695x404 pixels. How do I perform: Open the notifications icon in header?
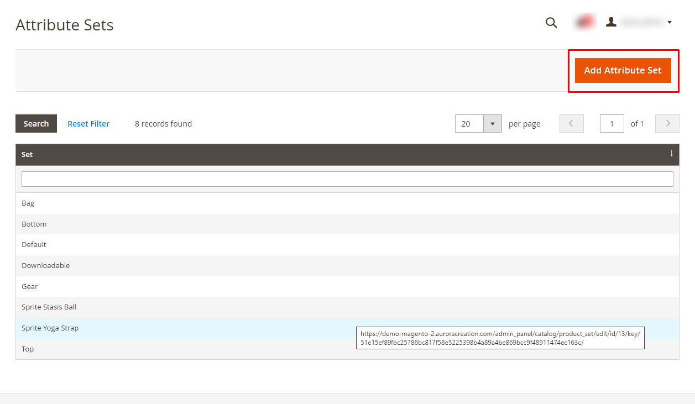584,22
